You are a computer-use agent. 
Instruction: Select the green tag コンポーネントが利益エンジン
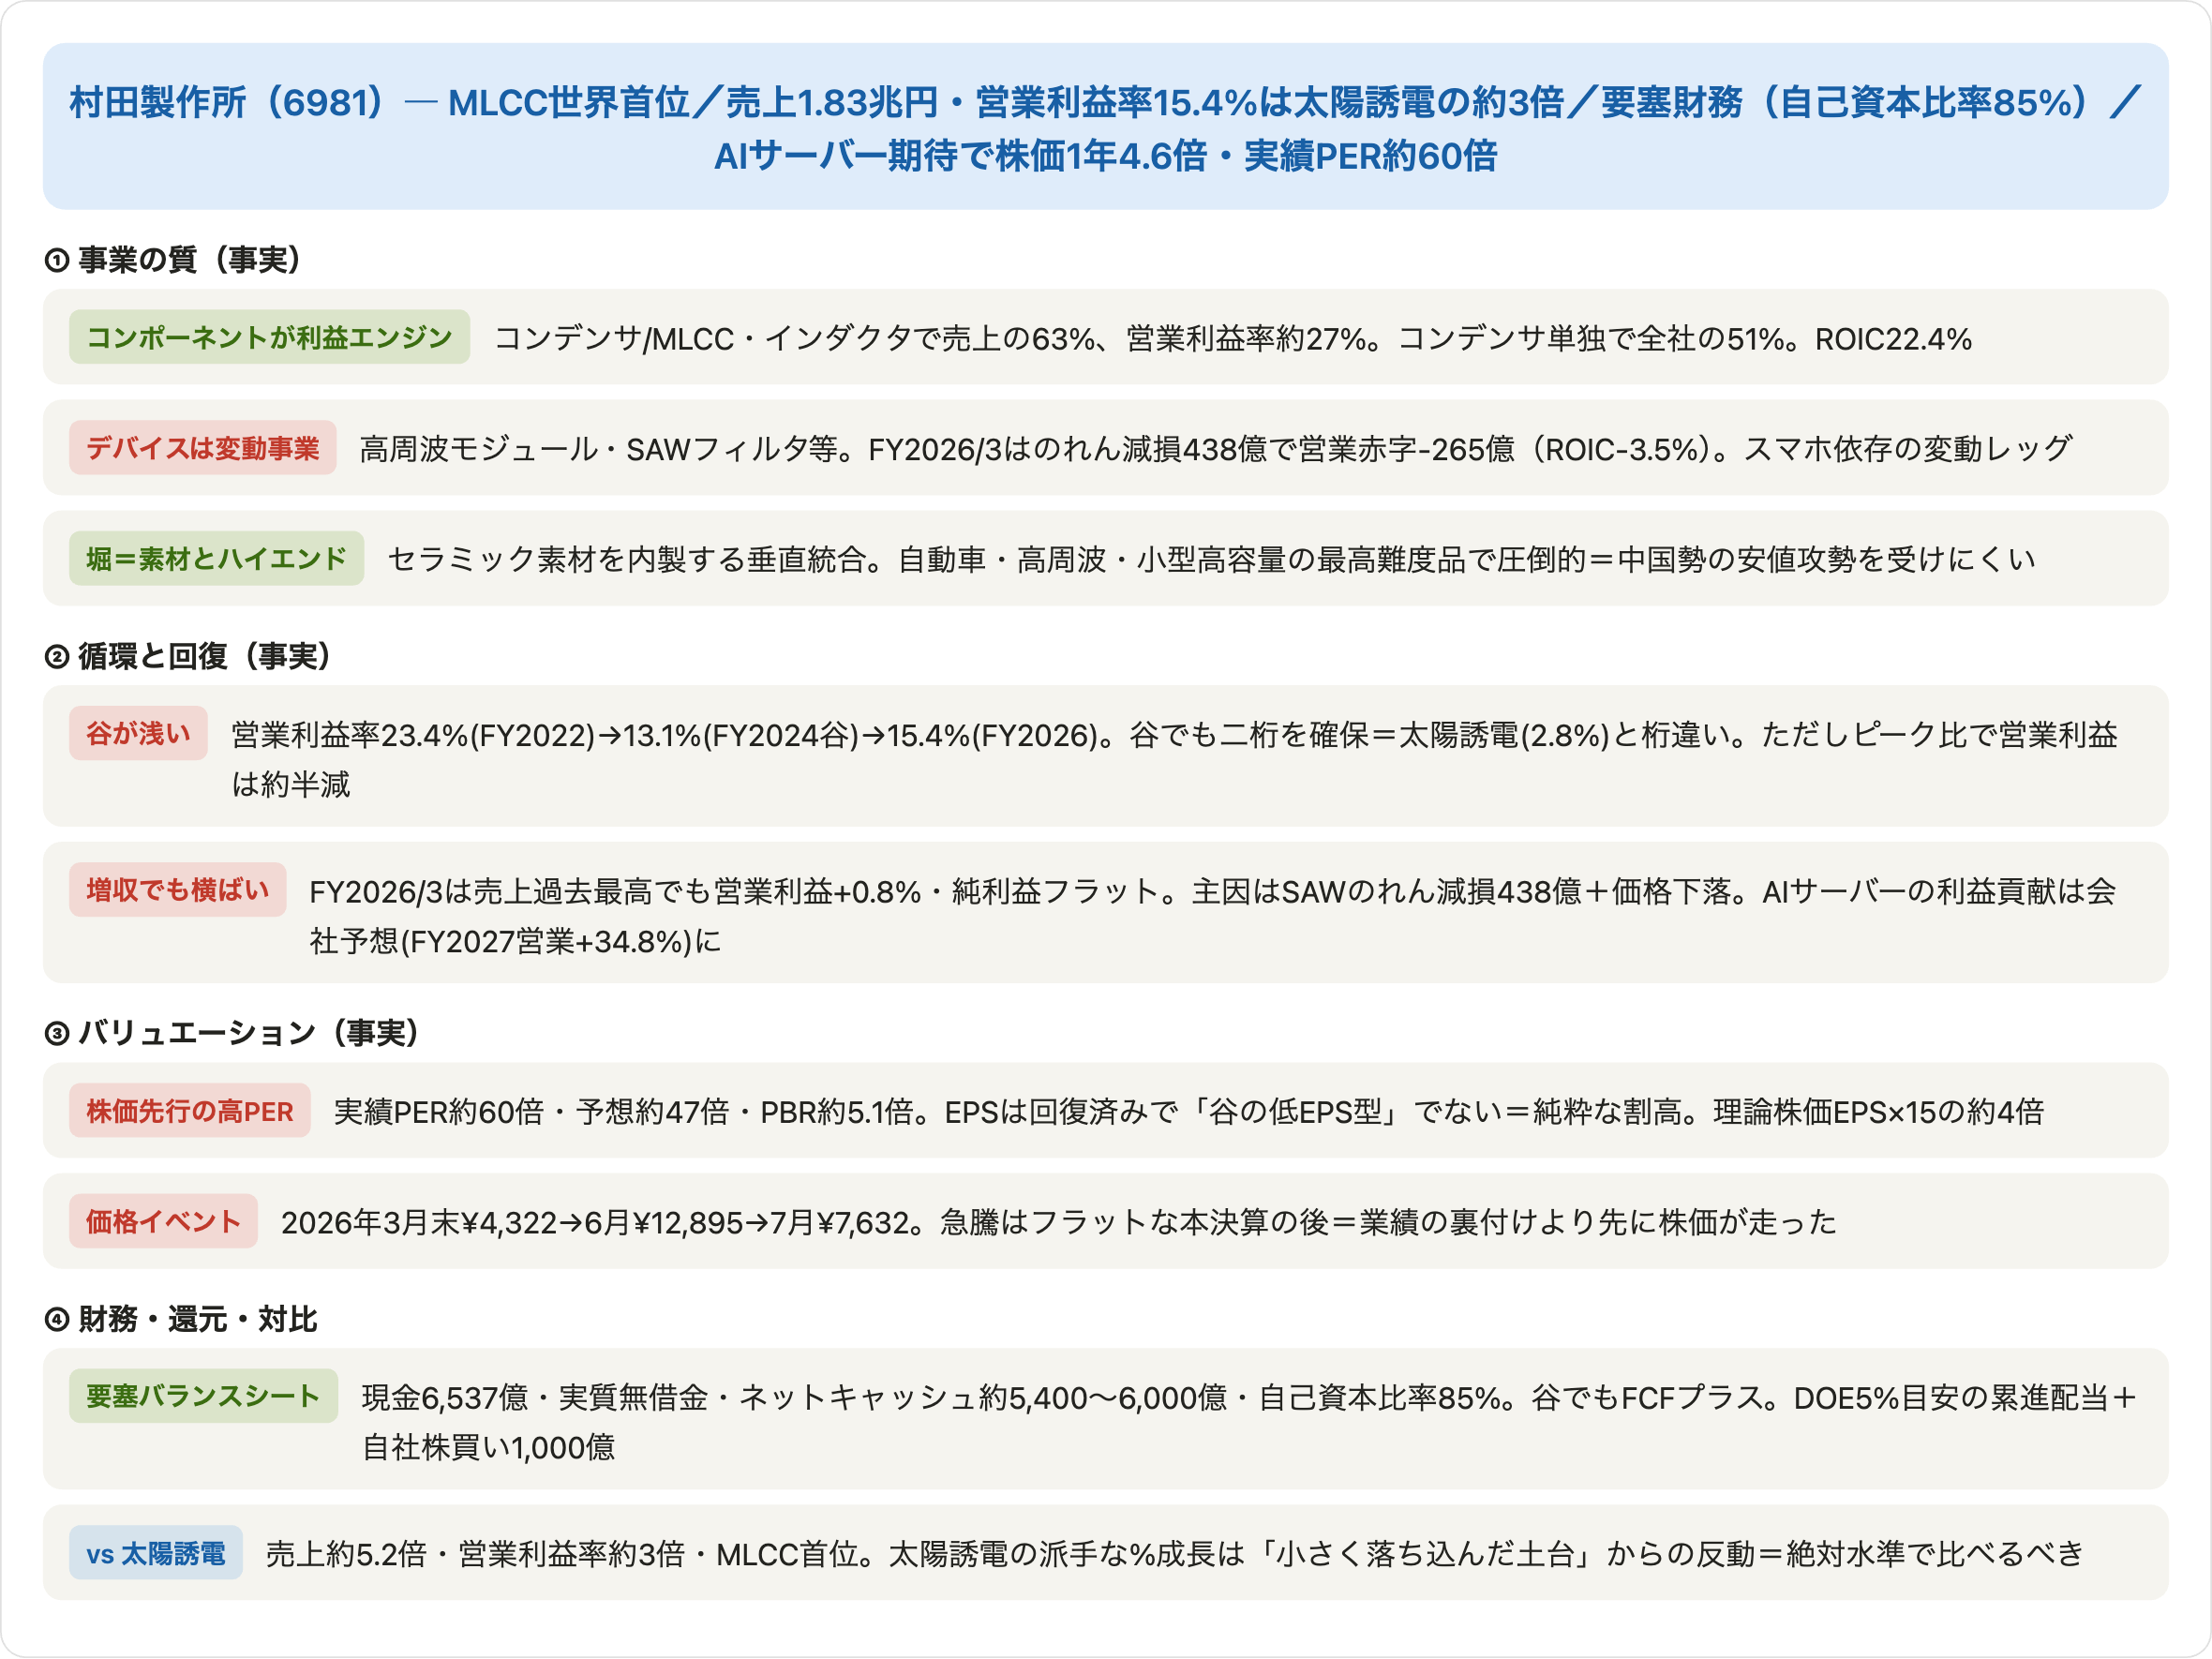click(269, 337)
